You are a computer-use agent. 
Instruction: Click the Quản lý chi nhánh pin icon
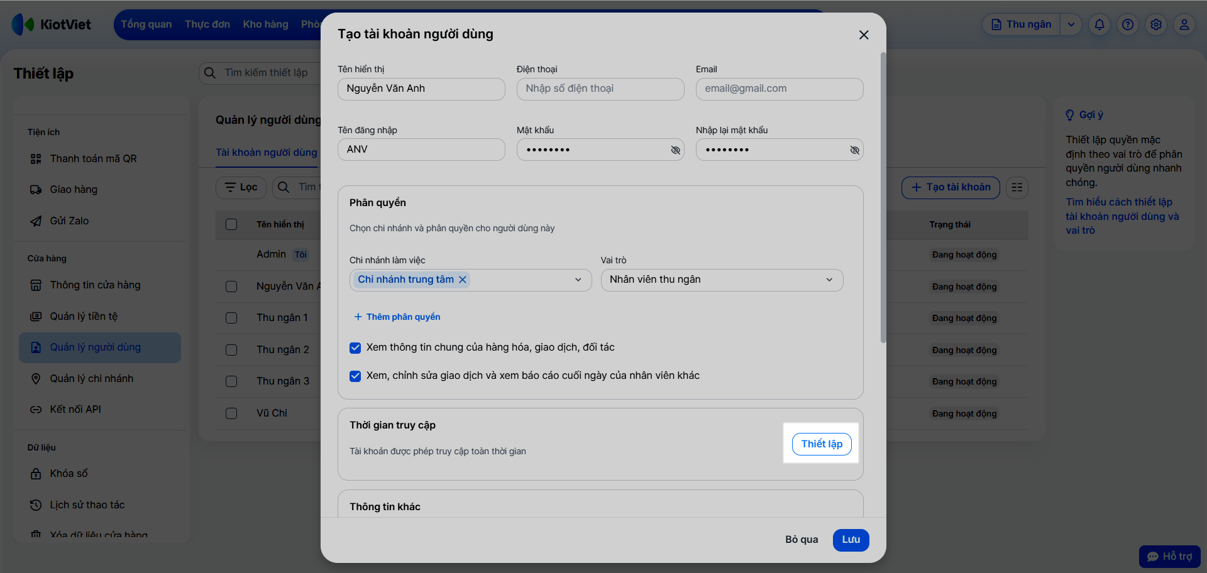[36, 379]
